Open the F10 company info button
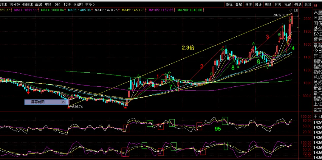Image resolution: width=322 pixels, height=160 pixels. point(278,4)
